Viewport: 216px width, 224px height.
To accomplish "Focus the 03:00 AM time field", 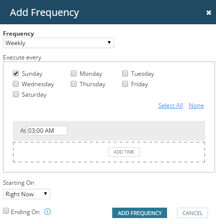I will [x=47, y=131].
